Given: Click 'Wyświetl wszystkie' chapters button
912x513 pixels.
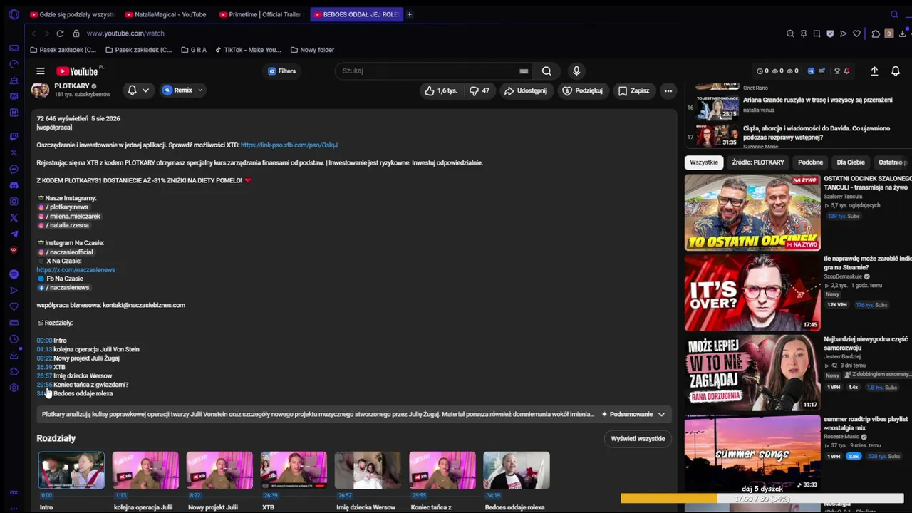Looking at the screenshot, I should pos(638,439).
